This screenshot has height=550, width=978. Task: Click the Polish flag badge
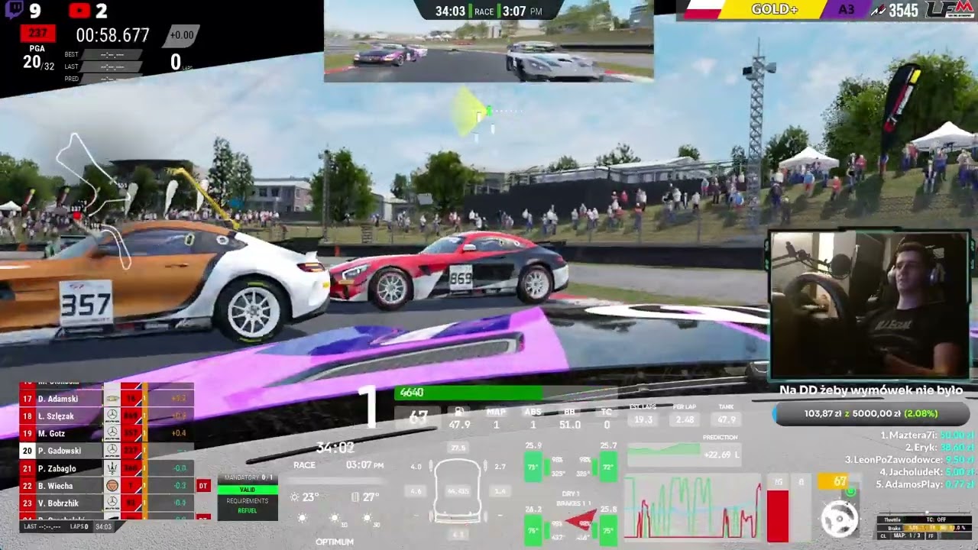coord(703,9)
